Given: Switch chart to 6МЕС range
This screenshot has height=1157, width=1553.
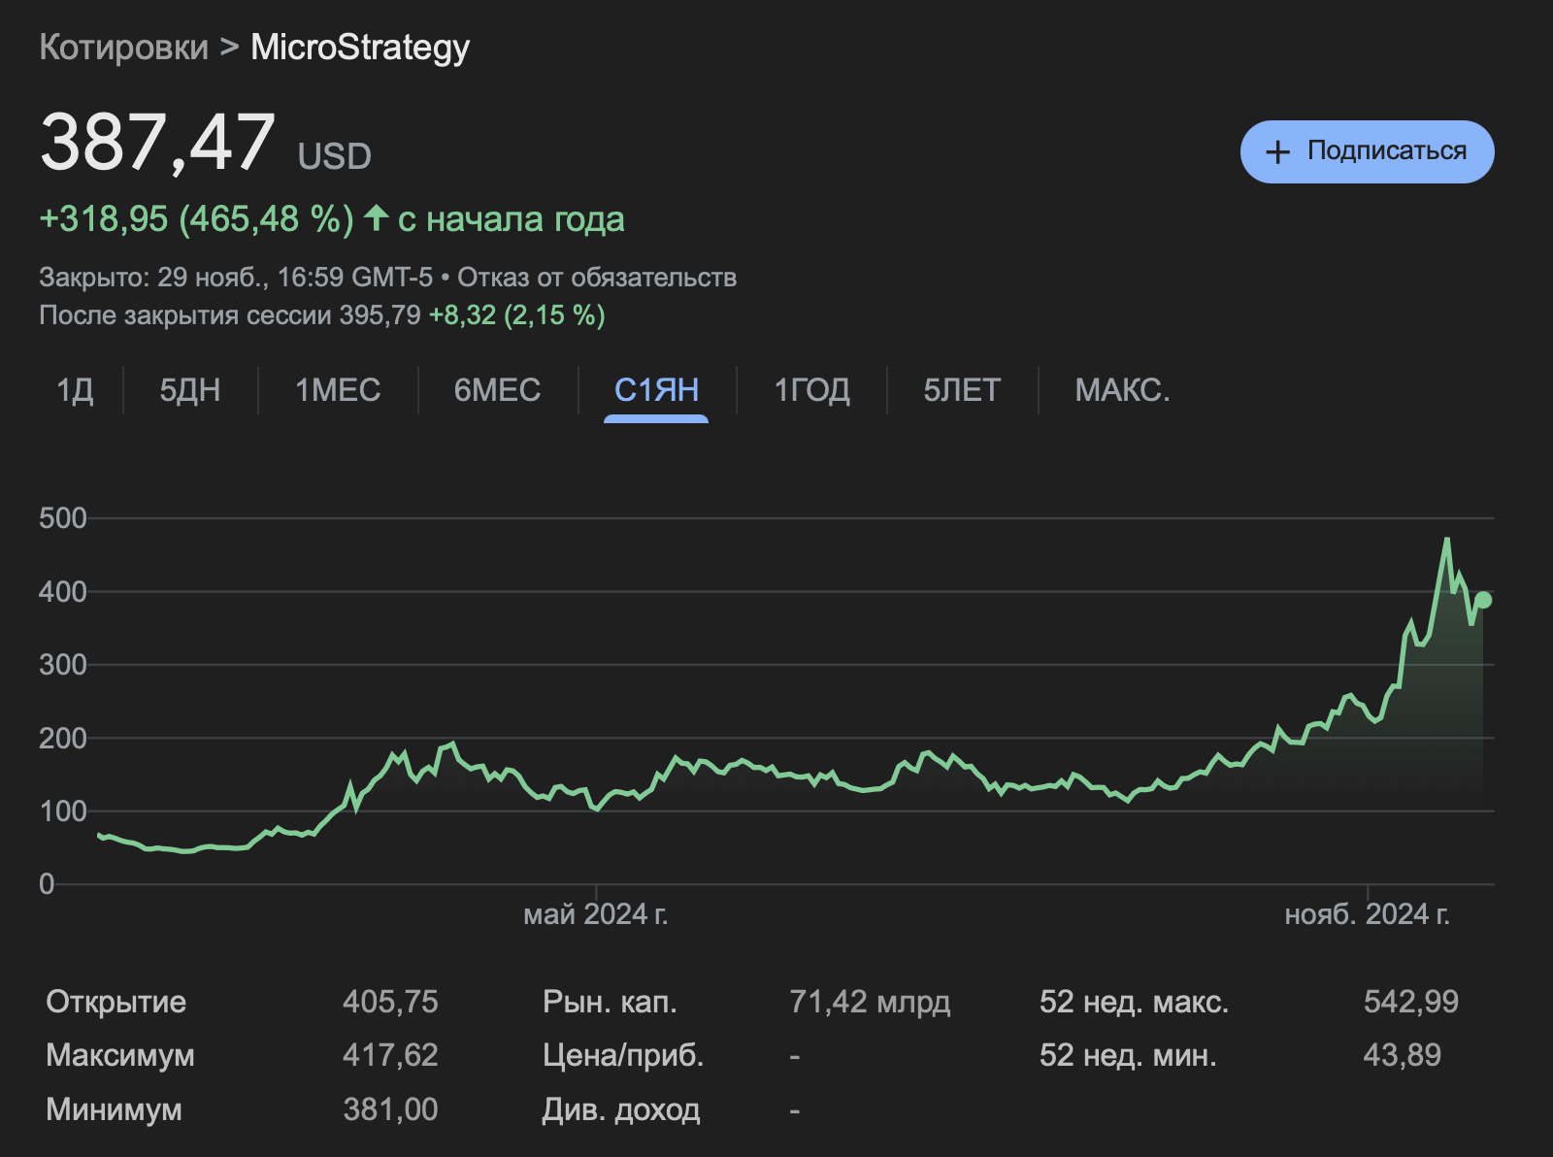Looking at the screenshot, I should [x=497, y=390].
